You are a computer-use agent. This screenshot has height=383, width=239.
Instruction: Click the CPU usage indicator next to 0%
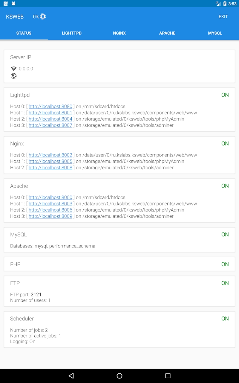click(43, 17)
